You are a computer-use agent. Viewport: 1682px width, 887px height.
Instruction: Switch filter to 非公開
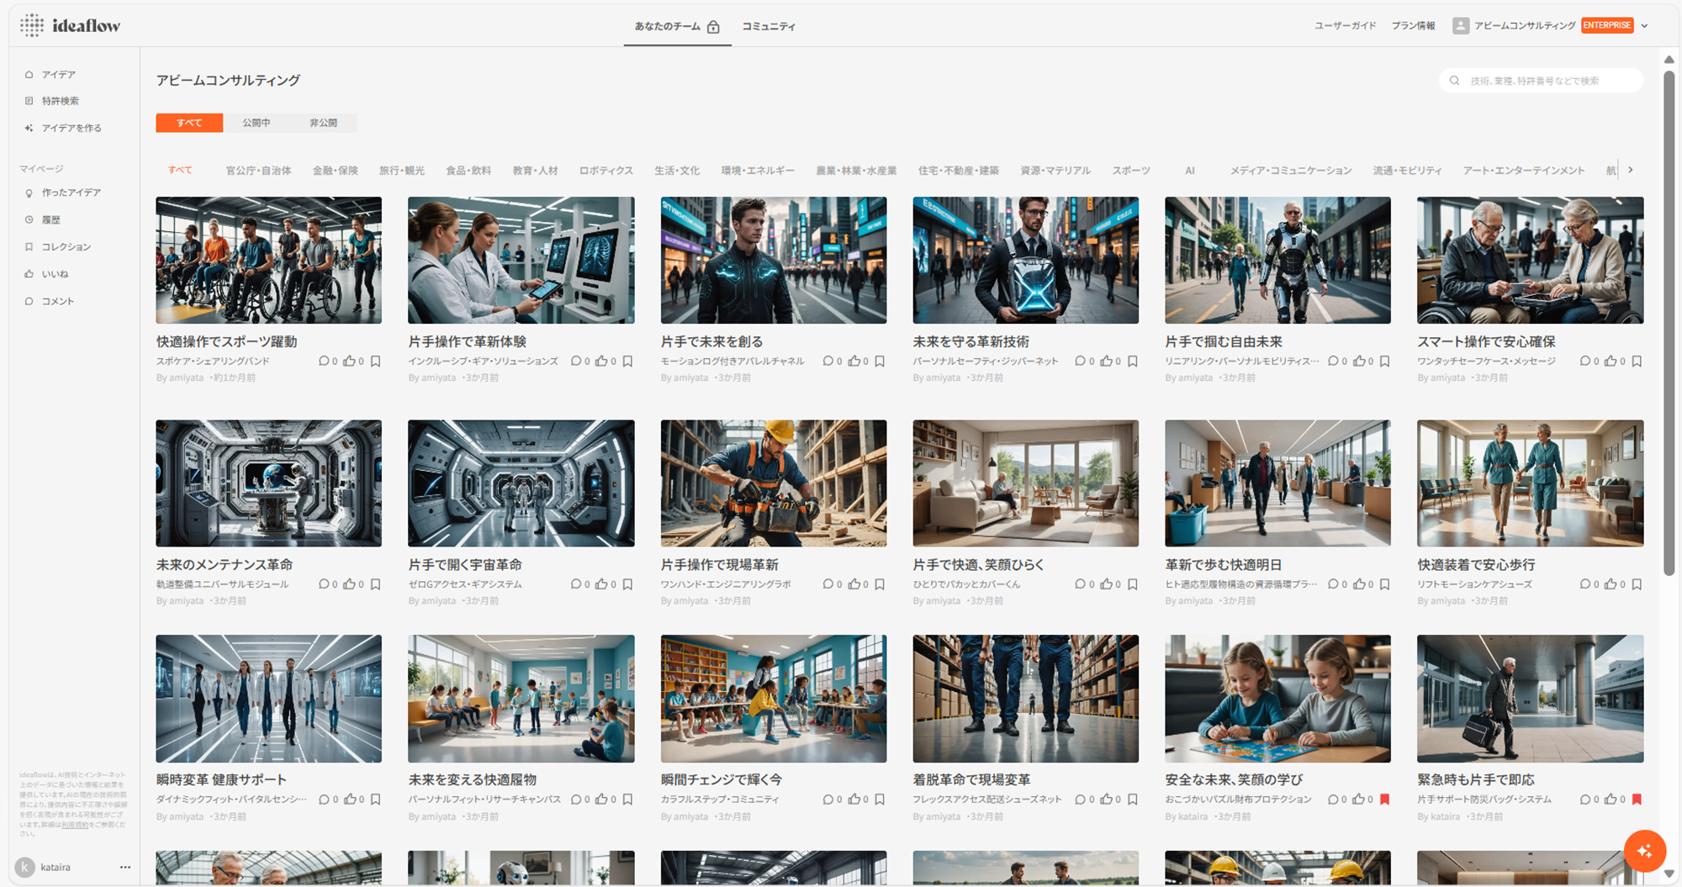pyautogui.click(x=324, y=122)
